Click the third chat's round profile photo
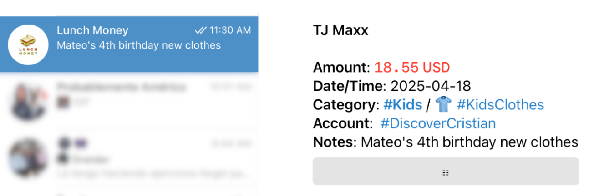The image size is (589, 196). click(28, 159)
